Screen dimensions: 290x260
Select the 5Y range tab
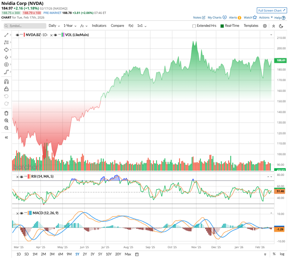[x=100, y=254]
